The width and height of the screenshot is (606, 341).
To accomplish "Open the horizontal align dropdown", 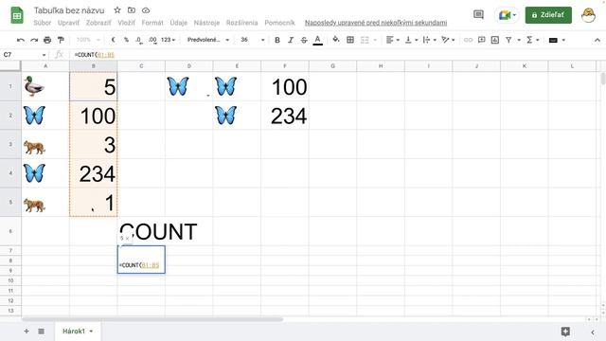I will 392,40.
